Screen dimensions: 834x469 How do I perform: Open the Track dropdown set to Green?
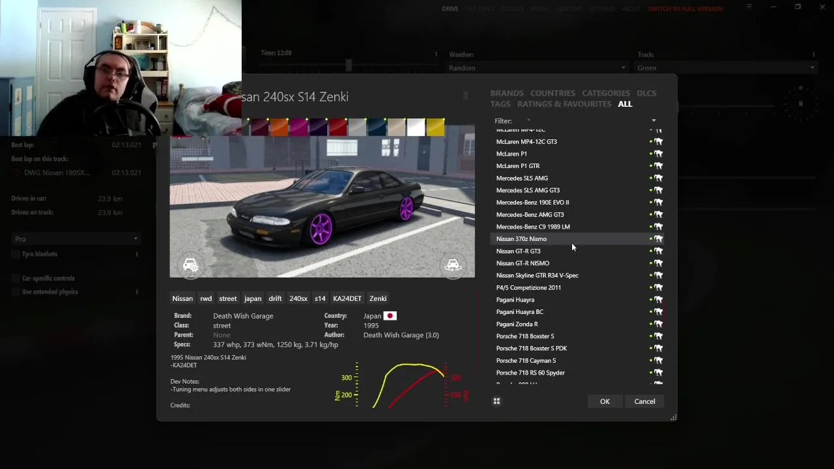pos(726,68)
